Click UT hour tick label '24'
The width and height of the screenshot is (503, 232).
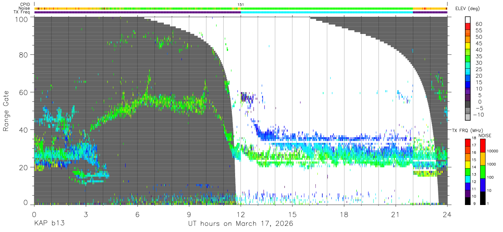coord(447,214)
